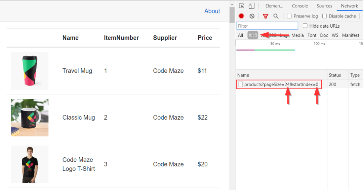363x190 pixels.
Task: Click the page vertical scrollbar thumb
Action: coord(232,15)
